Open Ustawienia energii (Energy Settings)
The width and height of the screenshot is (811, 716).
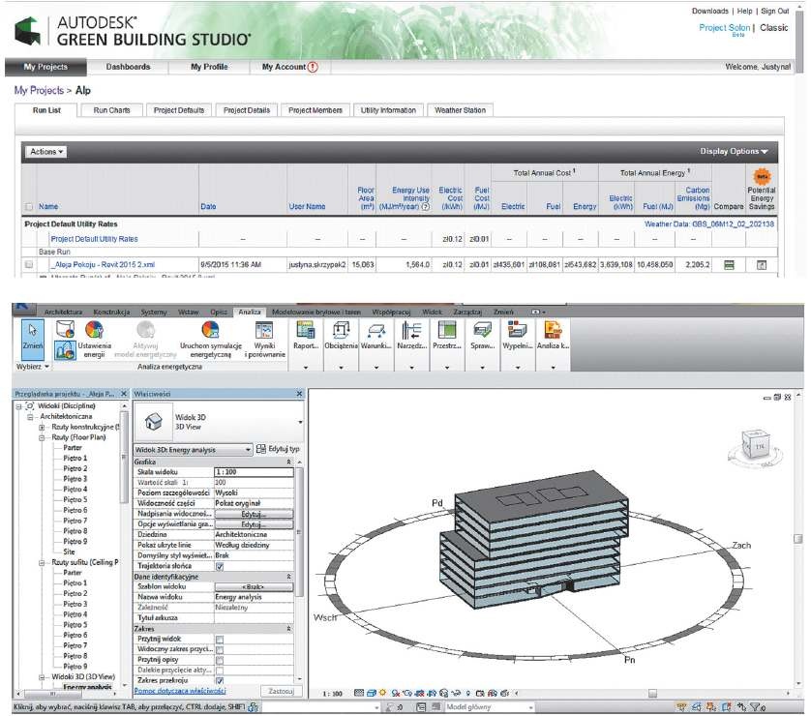94,340
